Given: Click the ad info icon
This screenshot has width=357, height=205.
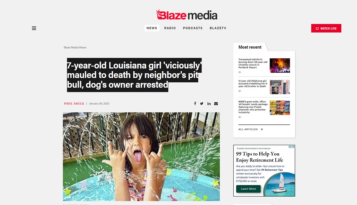Looking at the screenshot, I should point(290,147).
